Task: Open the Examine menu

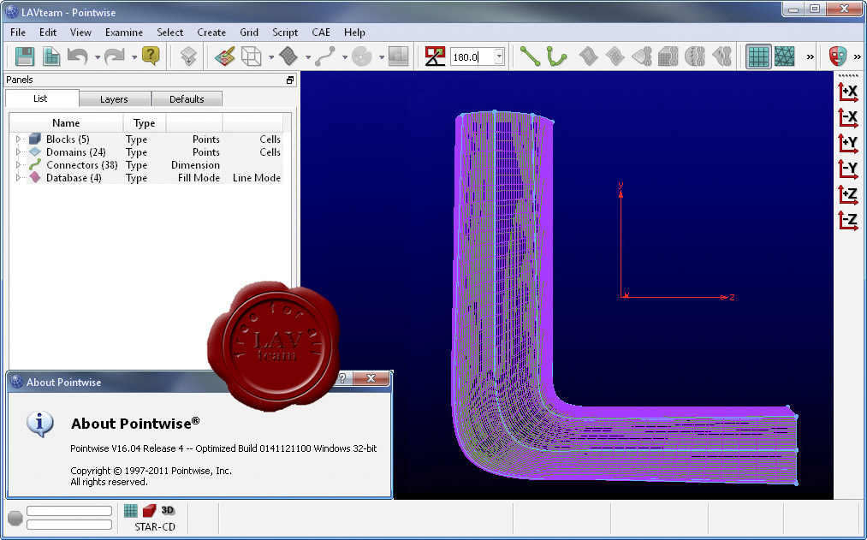Action: click(x=124, y=32)
